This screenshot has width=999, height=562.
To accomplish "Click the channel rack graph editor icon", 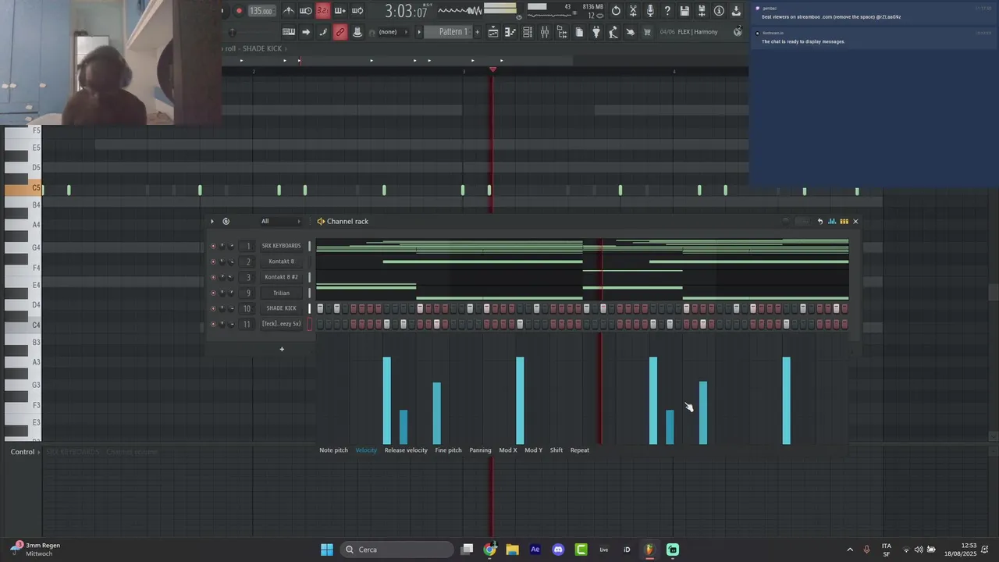I will [x=832, y=221].
